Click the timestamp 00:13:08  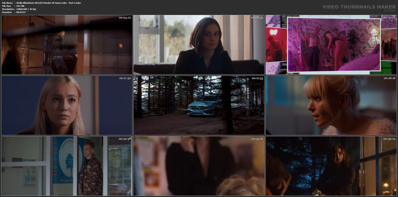[389, 18]
